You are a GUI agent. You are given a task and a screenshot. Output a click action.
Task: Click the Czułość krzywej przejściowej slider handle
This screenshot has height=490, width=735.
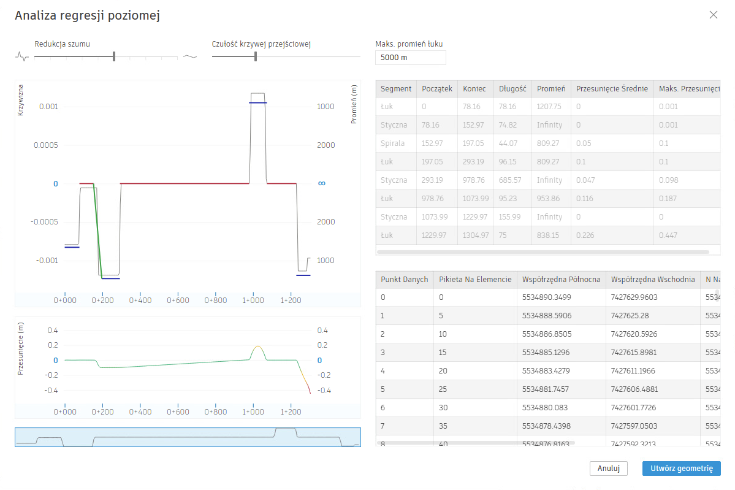[x=256, y=57]
